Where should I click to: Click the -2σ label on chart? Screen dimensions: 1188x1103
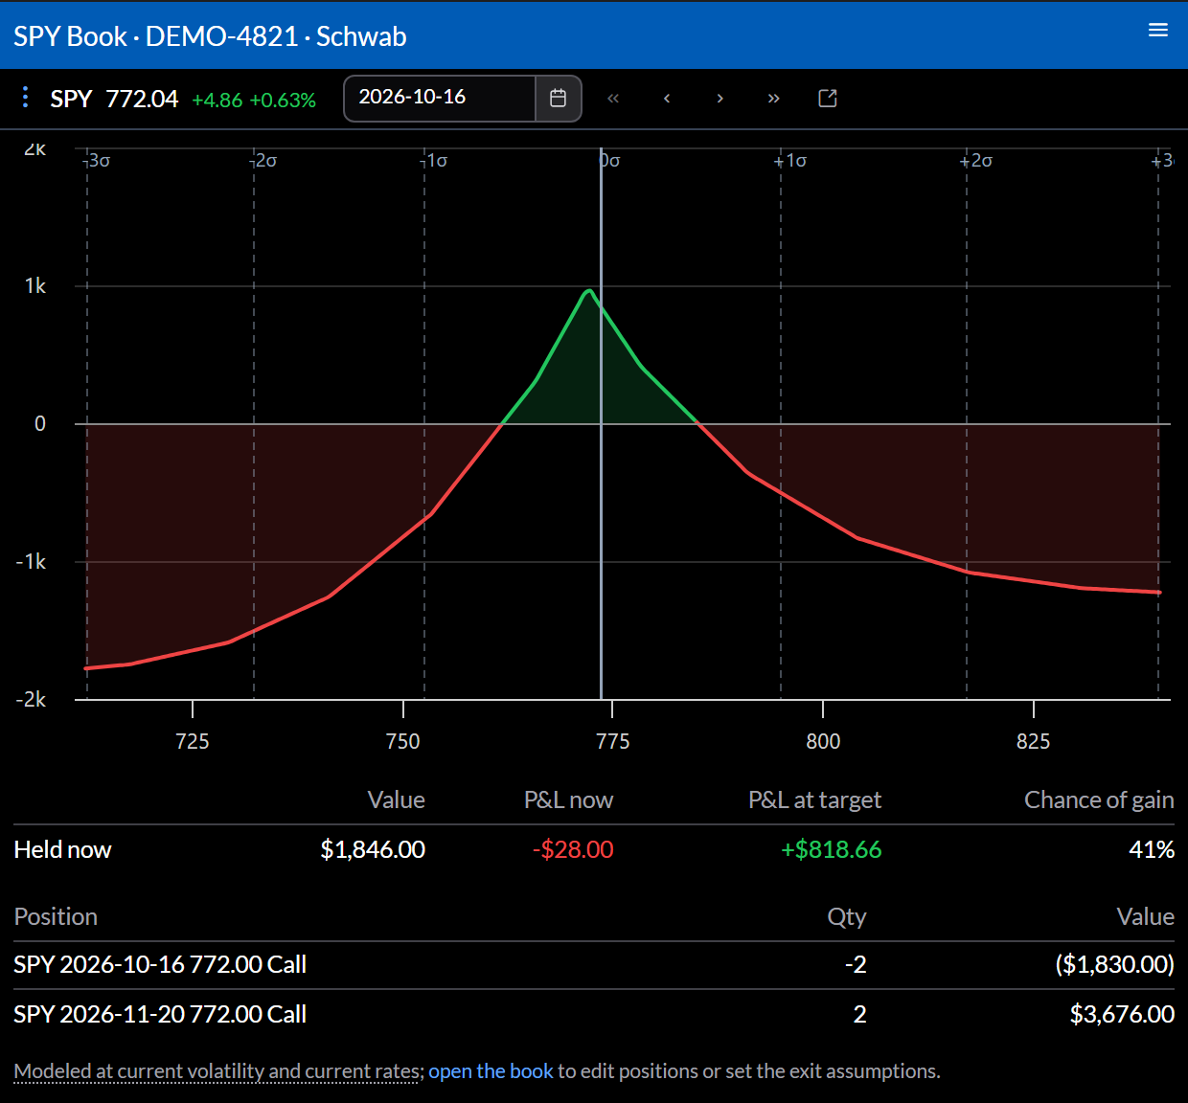click(263, 161)
